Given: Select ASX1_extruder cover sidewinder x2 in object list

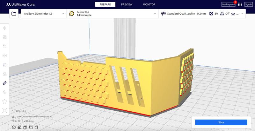Looking at the screenshot, I should coord(35,117).
